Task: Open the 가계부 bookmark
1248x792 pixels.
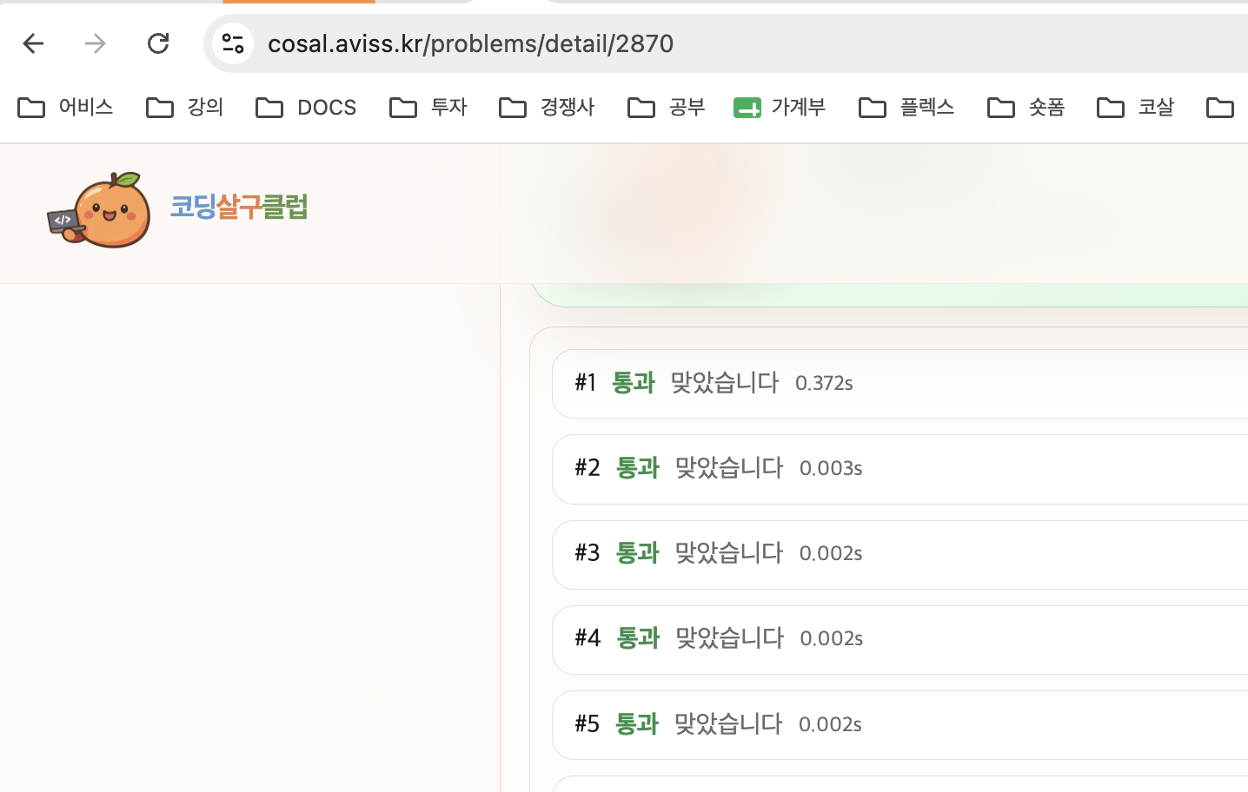Action: [x=780, y=108]
